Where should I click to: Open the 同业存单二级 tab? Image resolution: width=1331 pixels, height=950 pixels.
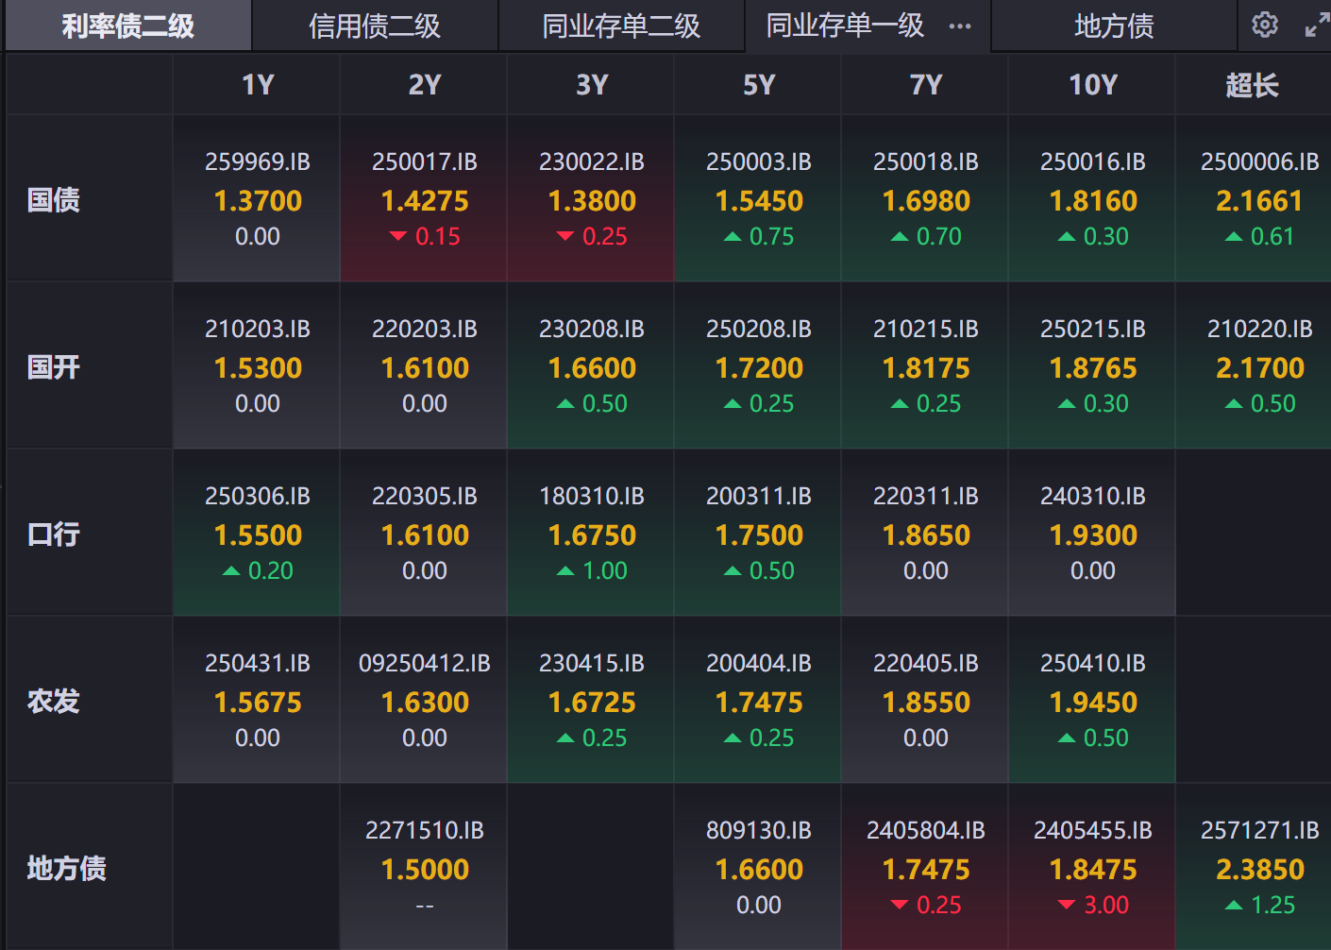point(621,26)
